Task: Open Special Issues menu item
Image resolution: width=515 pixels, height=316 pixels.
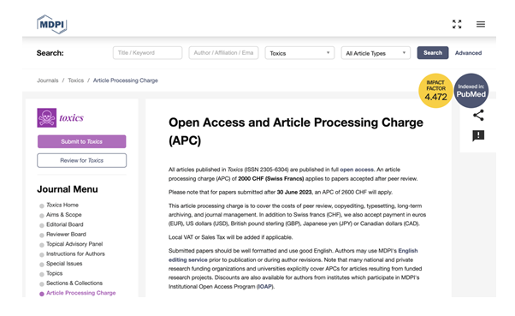Action: click(64, 264)
